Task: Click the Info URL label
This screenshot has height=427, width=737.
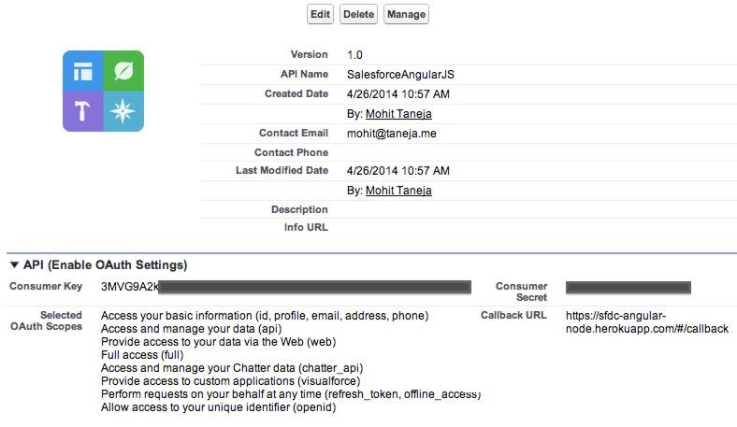Action: 306,227
